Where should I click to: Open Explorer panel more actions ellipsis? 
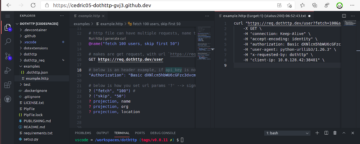[x=62, y=16]
